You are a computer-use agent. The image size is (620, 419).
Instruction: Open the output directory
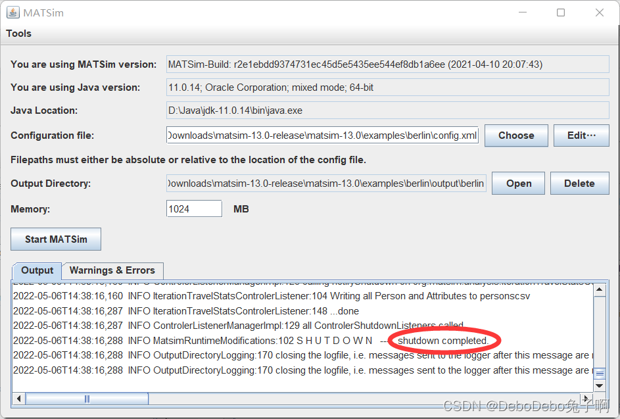coord(518,184)
